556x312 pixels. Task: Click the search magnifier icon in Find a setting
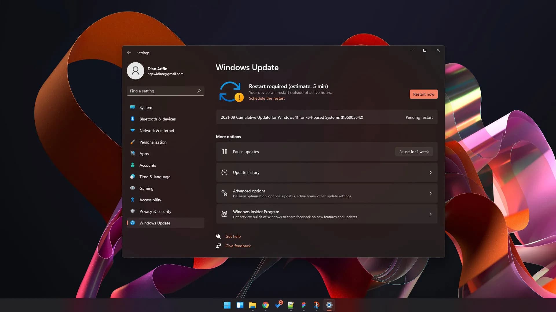[x=199, y=91]
